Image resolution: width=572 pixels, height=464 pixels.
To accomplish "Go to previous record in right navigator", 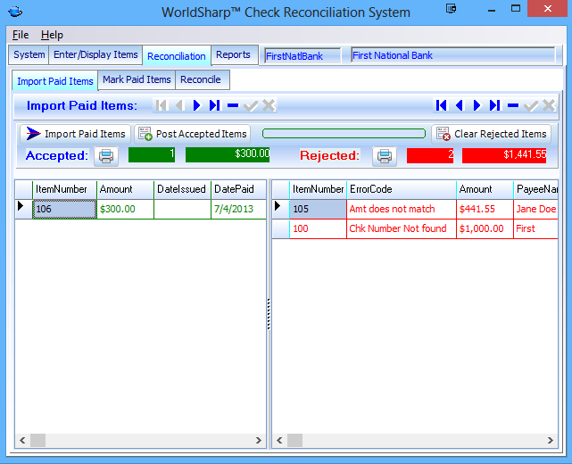I will [460, 105].
